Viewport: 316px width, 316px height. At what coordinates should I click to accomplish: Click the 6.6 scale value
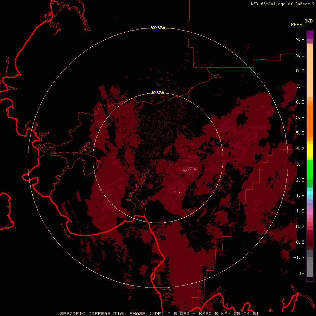[300, 102]
